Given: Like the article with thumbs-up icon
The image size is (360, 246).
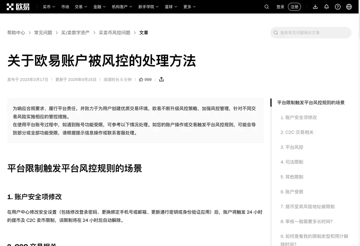Looking at the screenshot, I should (141, 80).
